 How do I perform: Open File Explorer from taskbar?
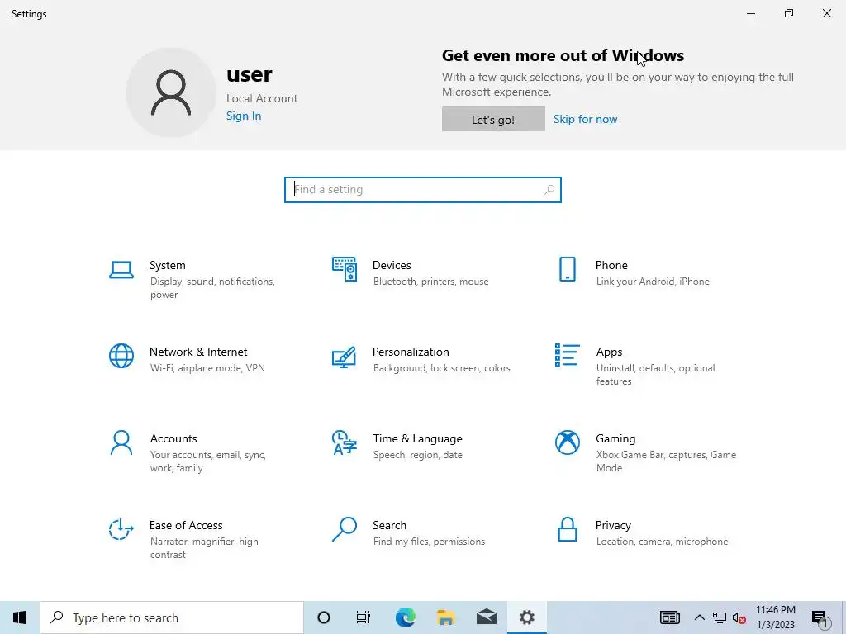(x=445, y=617)
